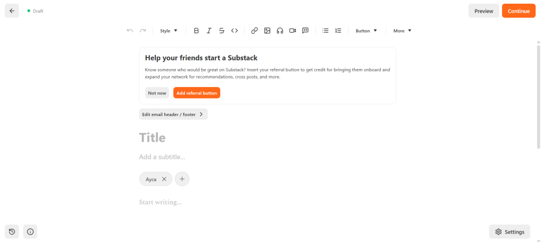Insert an image into the post
Viewport: 541px width, 242px height.
tap(267, 31)
